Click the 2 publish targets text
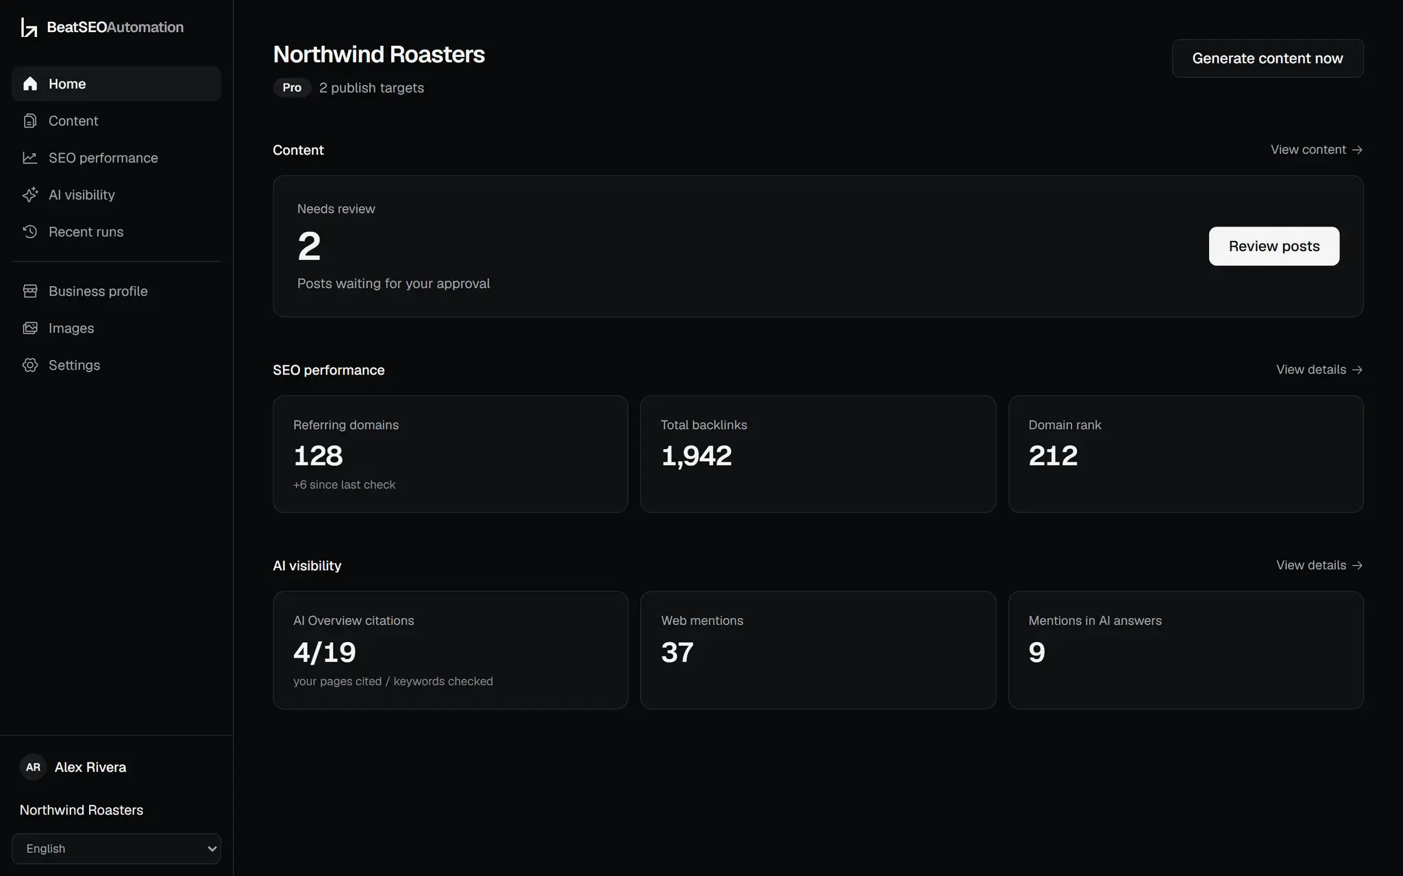 tap(371, 88)
